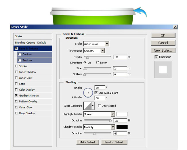
Task: Click the style preview thumbnail
Action: click(x=163, y=70)
